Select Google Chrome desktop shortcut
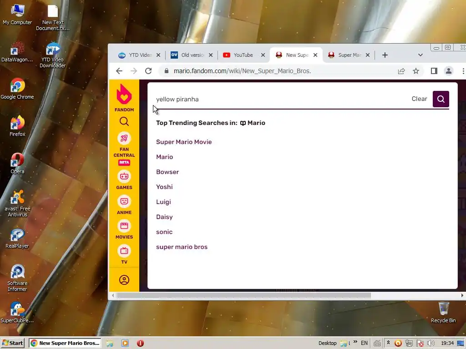This screenshot has height=349, width=466. [17, 89]
